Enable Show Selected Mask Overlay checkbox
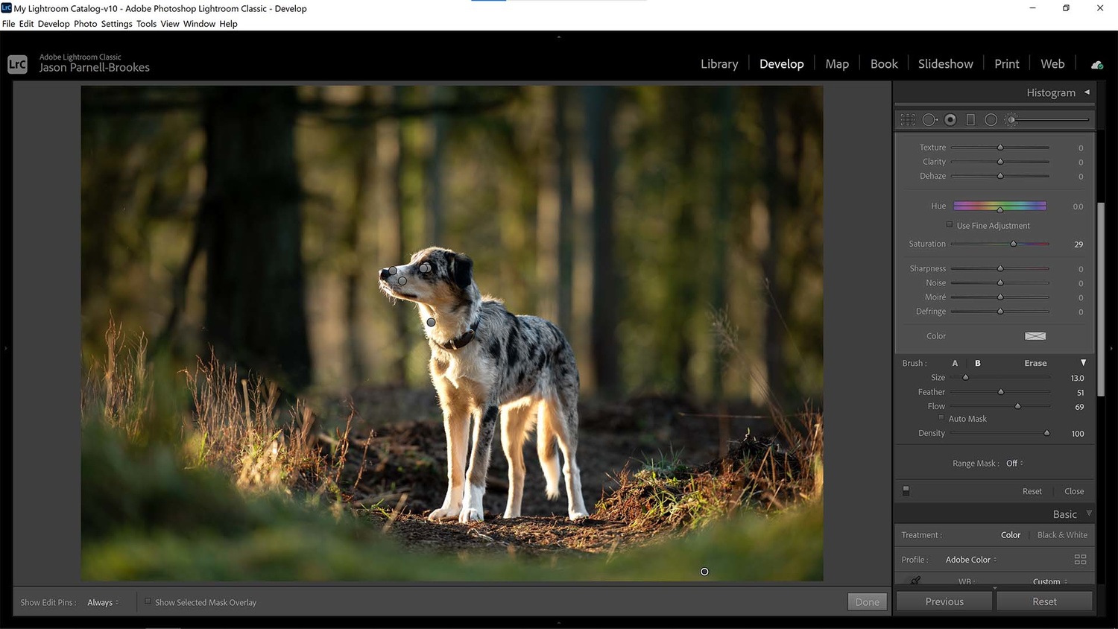The width and height of the screenshot is (1118, 629). 148,601
